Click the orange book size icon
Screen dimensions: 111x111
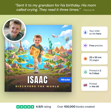(x=85, y=59)
